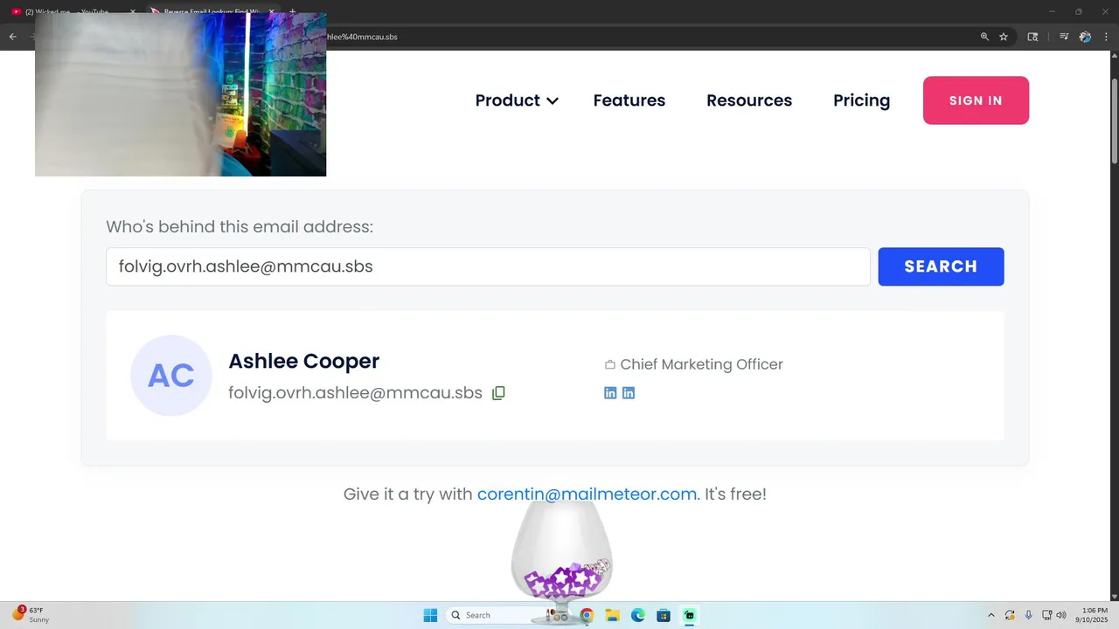Screen dimensions: 1119x629
Task: Click the AC avatar circle
Action: [x=171, y=376]
